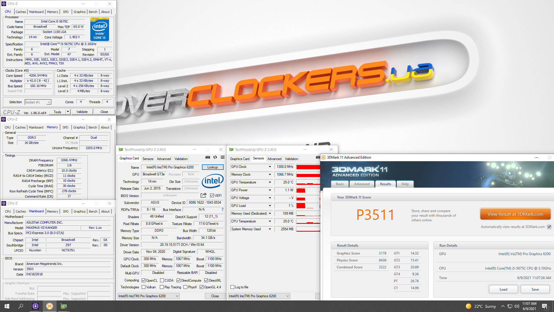Click the GPU Clock sensor graph

(308, 167)
